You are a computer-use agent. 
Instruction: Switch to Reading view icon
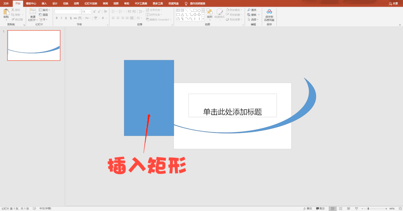pos(348,209)
